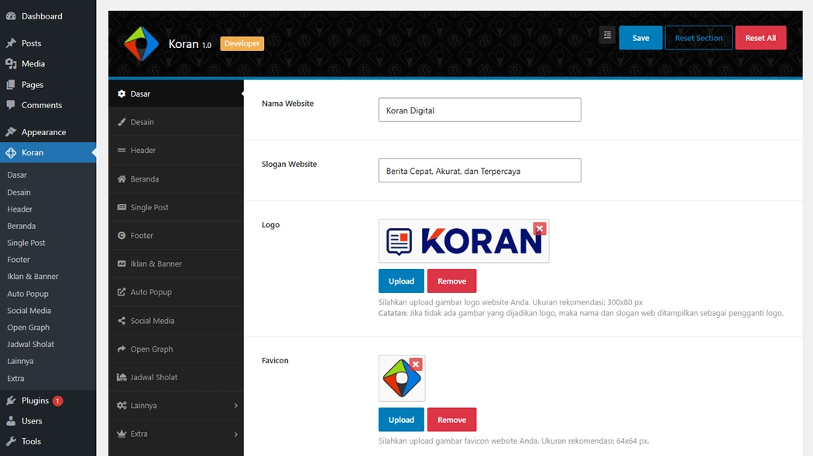This screenshot has width=813, height=456.
Task: Click the Plugins plug icon
Action: pyautogui.click(x=11, y=400)
